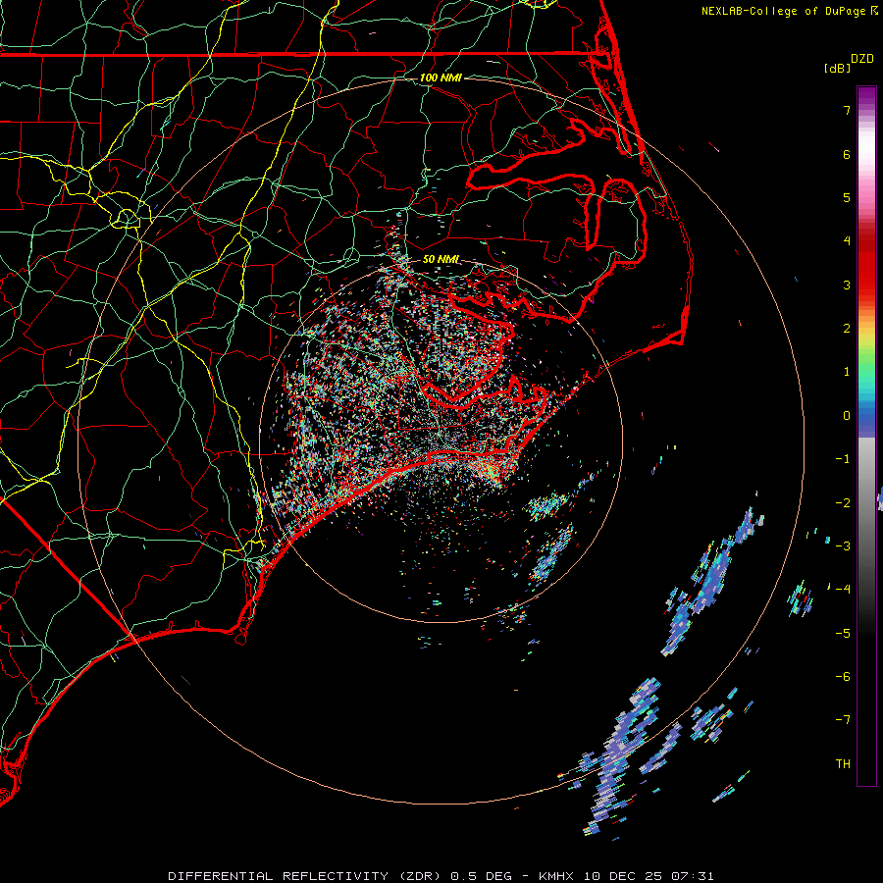Image resolution: width=883 pixels, height=883 pixels.
Task: Click the TH threshold label on scale
Action: pos(843,764)
